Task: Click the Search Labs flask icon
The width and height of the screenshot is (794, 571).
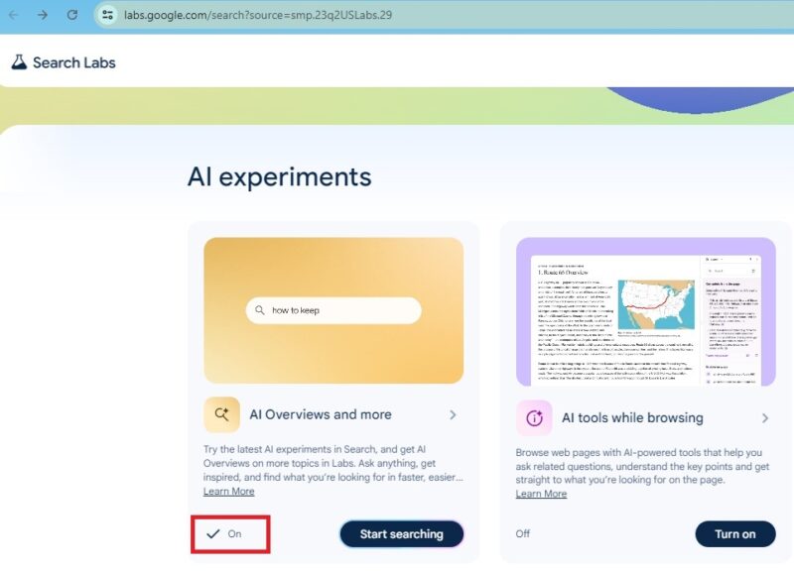Action: tap(21, 61)
